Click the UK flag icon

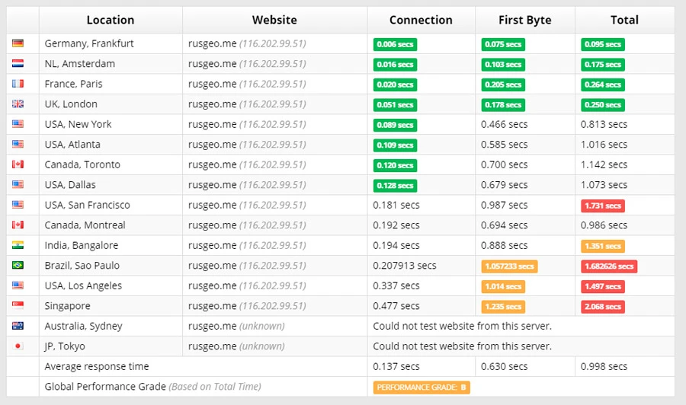18,104
